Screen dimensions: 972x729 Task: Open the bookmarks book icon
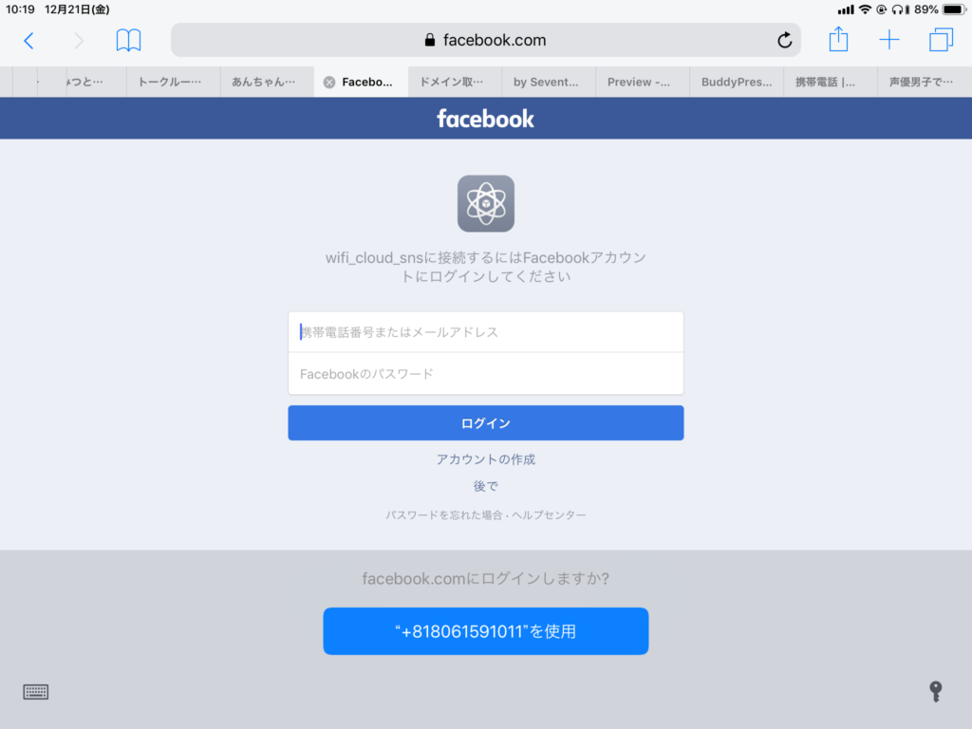(128, 40)
